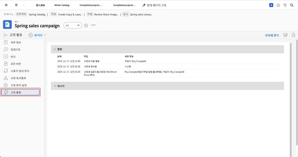Select the 오전 11:09 date entry
The image size is (298, 157).
(69, 61)
